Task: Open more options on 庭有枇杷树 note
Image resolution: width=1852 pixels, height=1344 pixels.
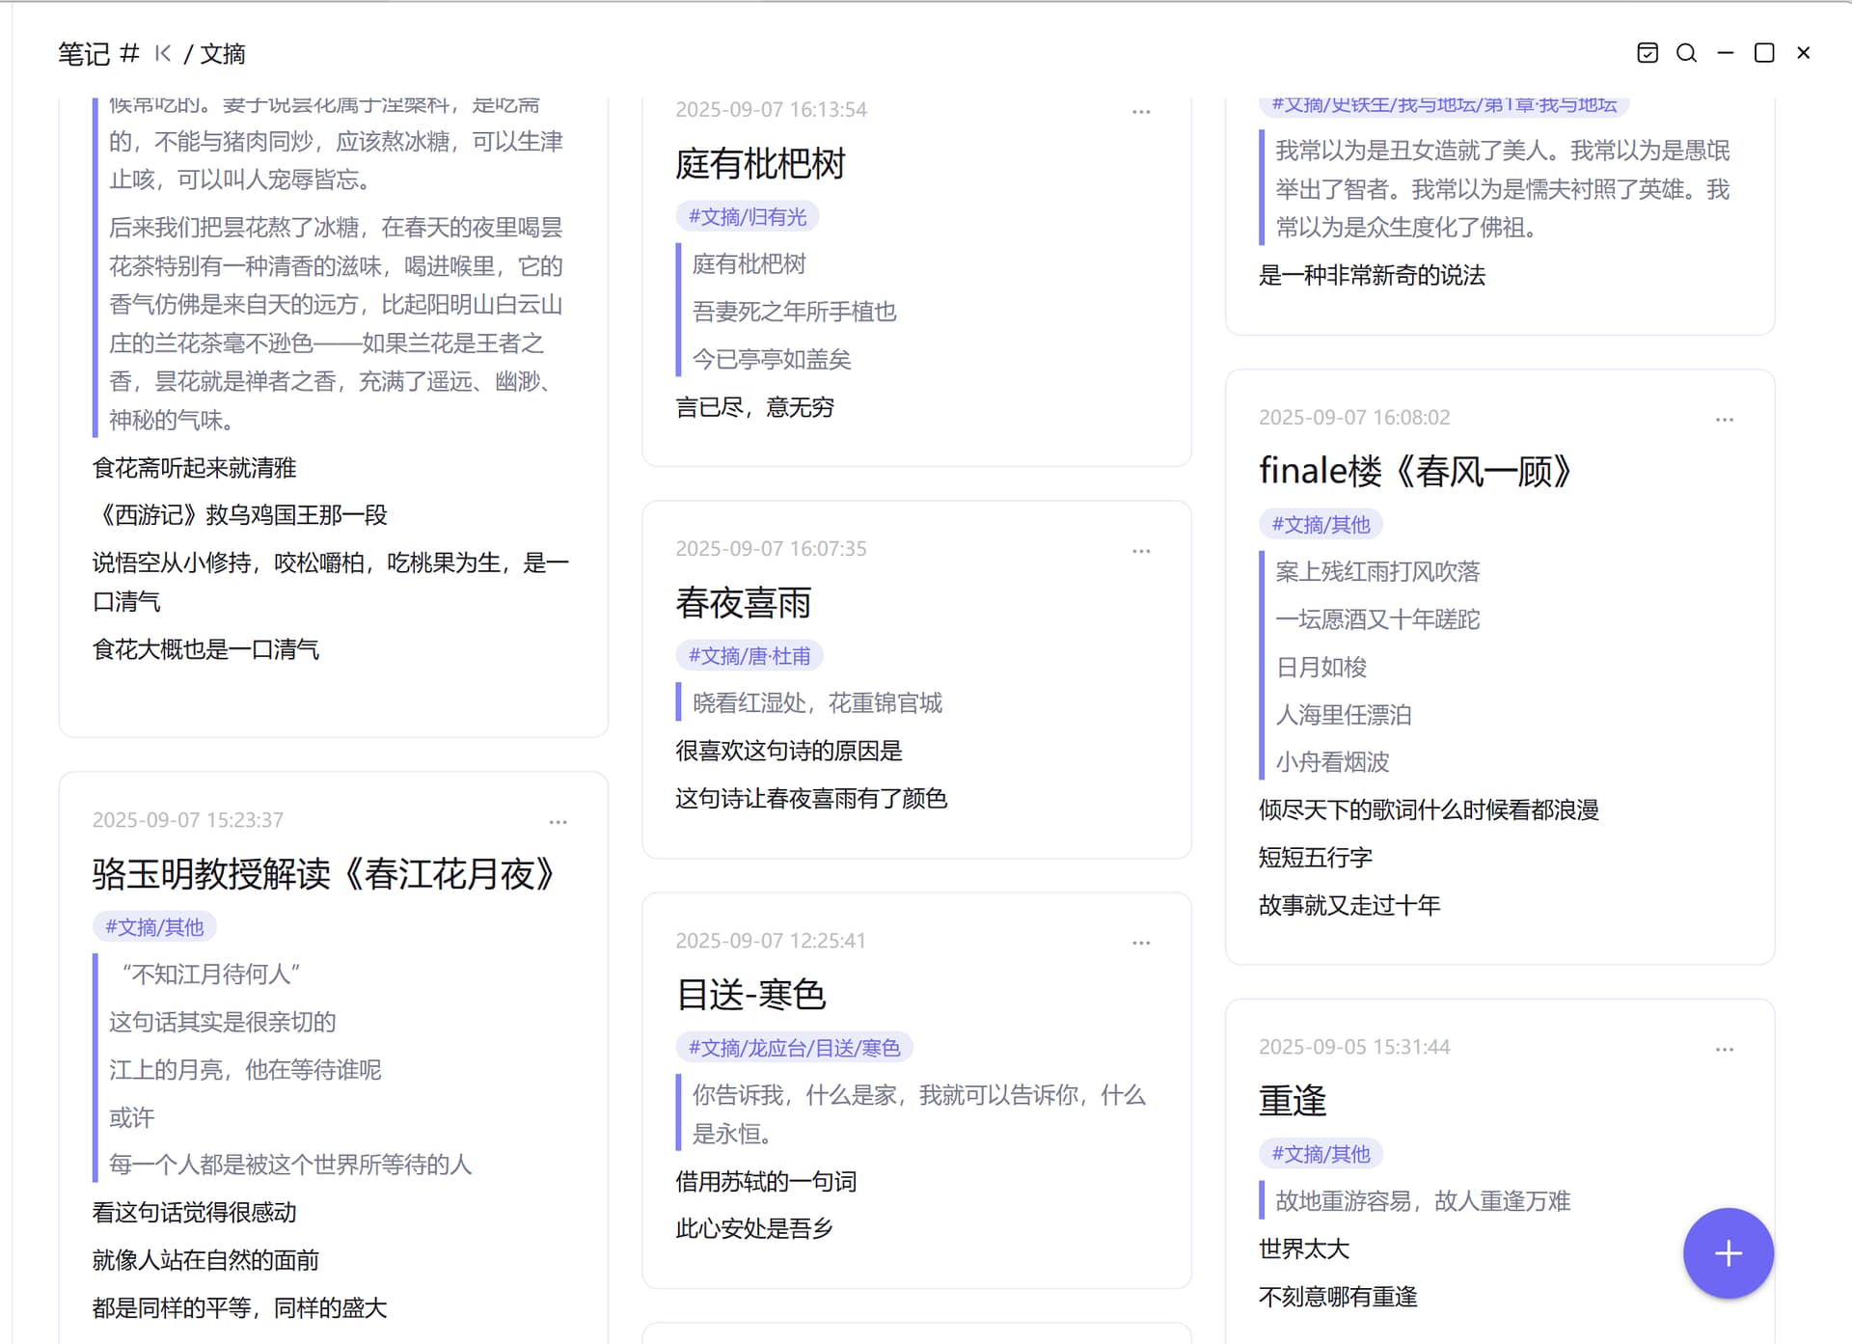Action: coord(1141,112)
